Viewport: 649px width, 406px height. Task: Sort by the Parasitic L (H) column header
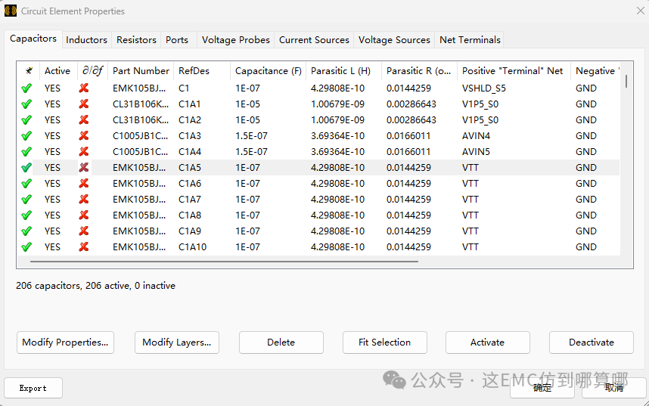[343, 71]
